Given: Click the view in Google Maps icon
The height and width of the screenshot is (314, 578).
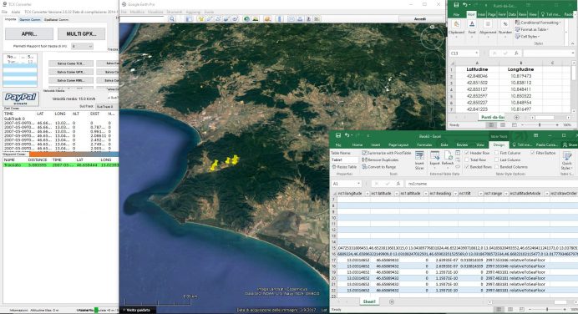Looking at the screenshot, I should 317,19.
